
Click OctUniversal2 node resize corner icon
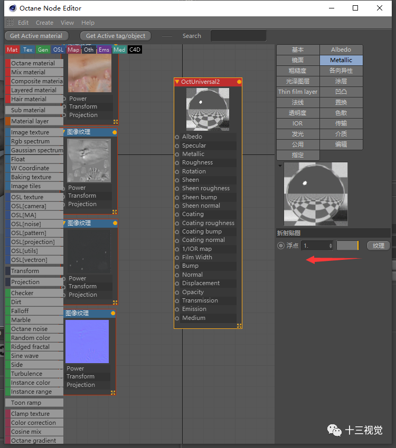click(239, 326)
